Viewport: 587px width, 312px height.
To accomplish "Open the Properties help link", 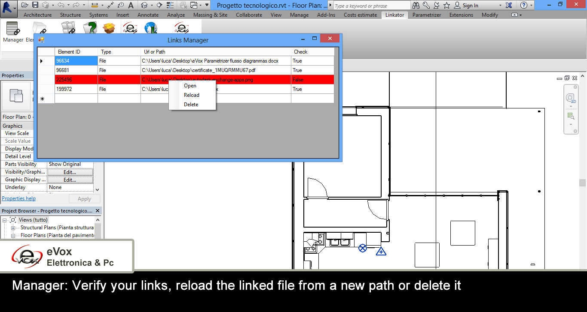I will pos(18,198).
